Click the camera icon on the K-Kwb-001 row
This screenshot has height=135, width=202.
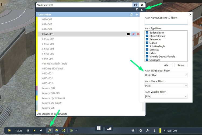click(128, 34)
